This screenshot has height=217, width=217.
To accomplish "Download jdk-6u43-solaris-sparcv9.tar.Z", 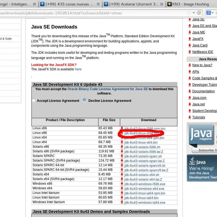I will click(x=146, y=170).
